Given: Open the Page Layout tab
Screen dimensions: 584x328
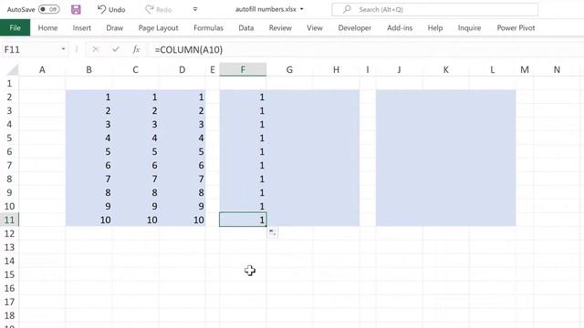Looking at the screenshot, I should 158,28.
